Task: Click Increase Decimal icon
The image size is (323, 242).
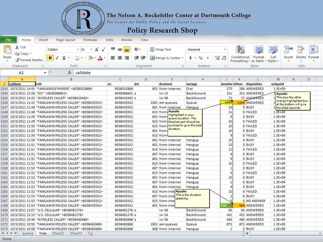Action: pyautogui.click(x=217, y=58)
